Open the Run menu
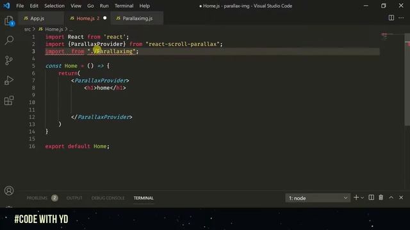Viewport: 410px width, 230px height. click(104, 6)
